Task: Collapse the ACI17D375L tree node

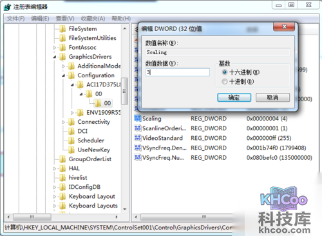Action: pos(72,85)
